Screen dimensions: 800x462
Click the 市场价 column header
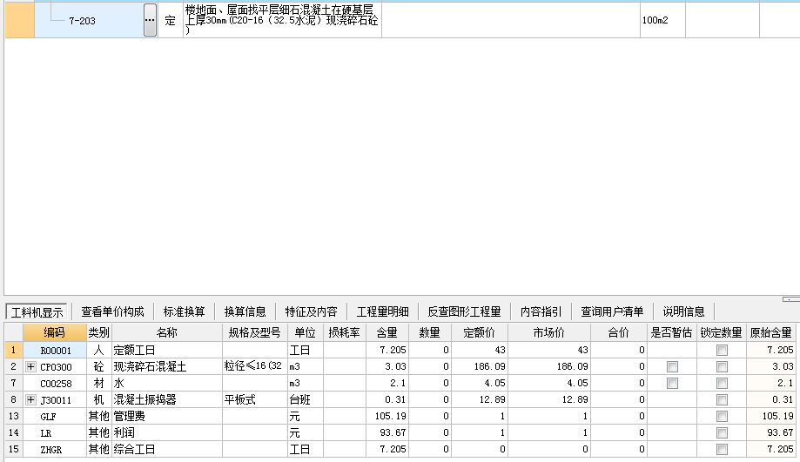pos(549,332)
